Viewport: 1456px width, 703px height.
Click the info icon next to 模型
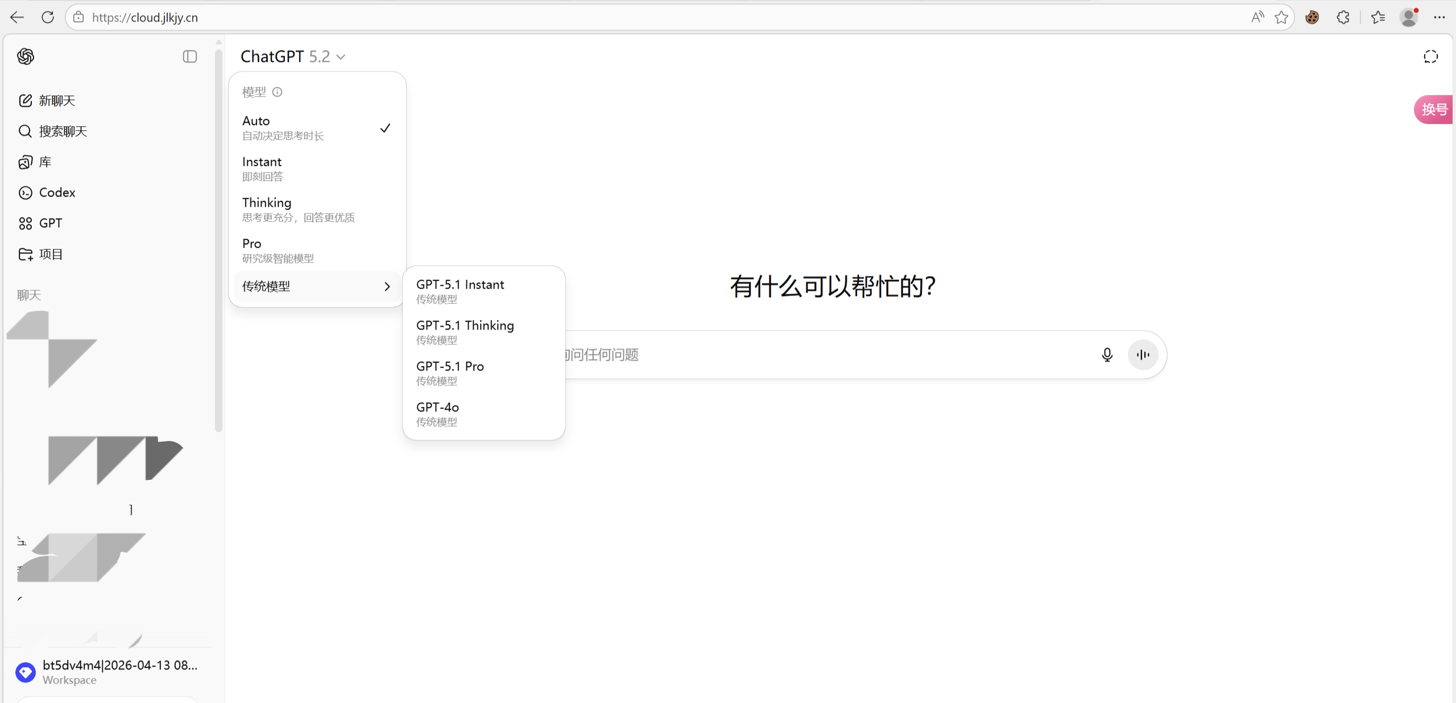[277, 91]
